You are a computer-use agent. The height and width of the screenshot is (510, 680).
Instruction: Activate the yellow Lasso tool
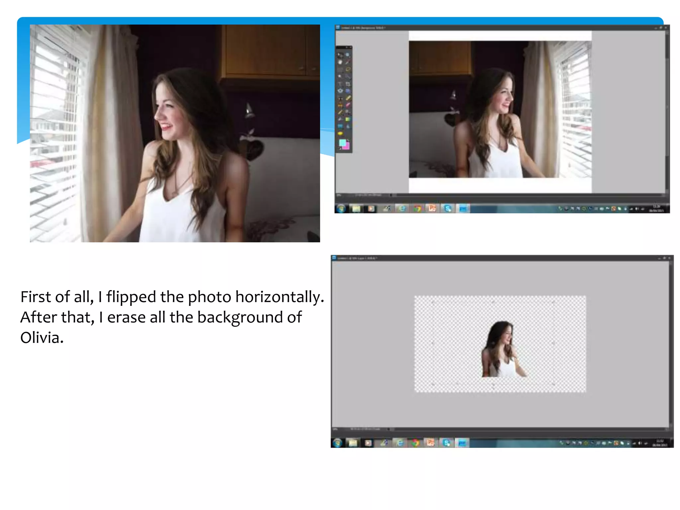pos(348,69)
